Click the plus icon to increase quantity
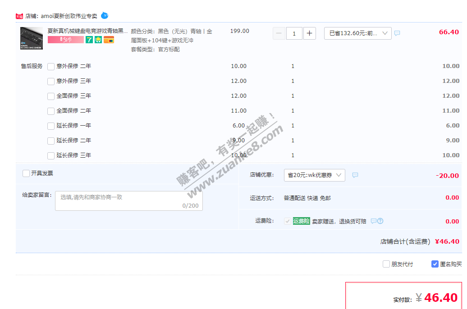 tap(310, 33)
